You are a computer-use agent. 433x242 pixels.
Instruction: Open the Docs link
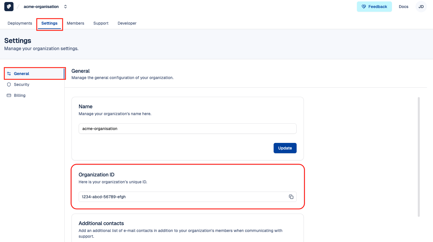point(403,7)
